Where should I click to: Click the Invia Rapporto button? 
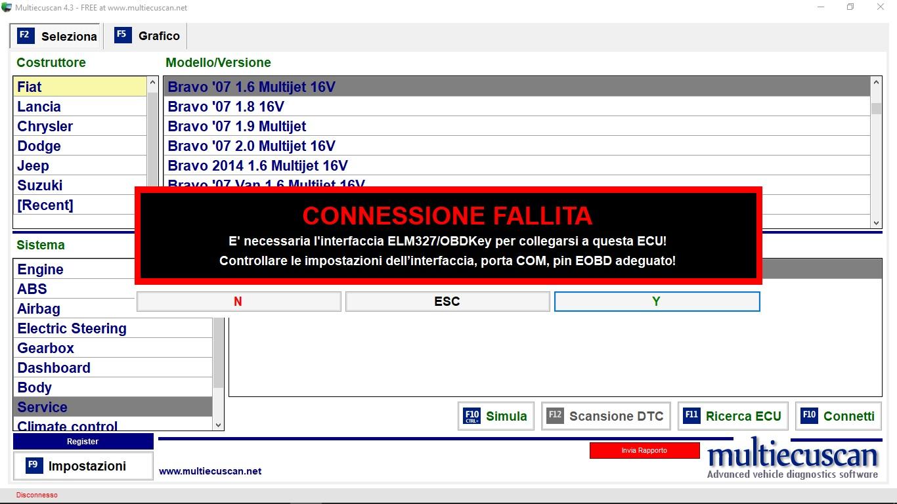(x=644, y=450)
